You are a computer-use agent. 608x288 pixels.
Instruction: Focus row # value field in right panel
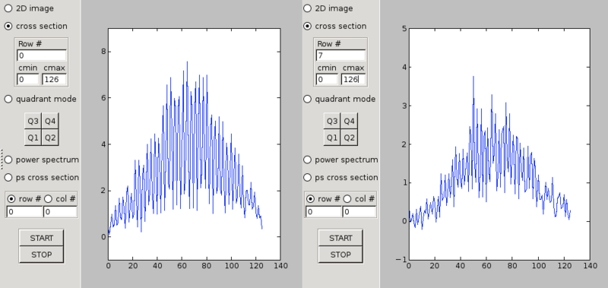coord(324,212)
